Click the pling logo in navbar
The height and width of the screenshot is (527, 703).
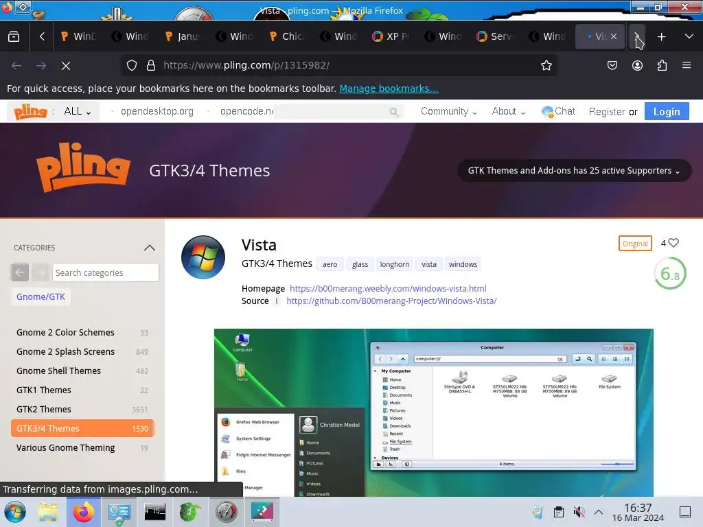(30, 111)
